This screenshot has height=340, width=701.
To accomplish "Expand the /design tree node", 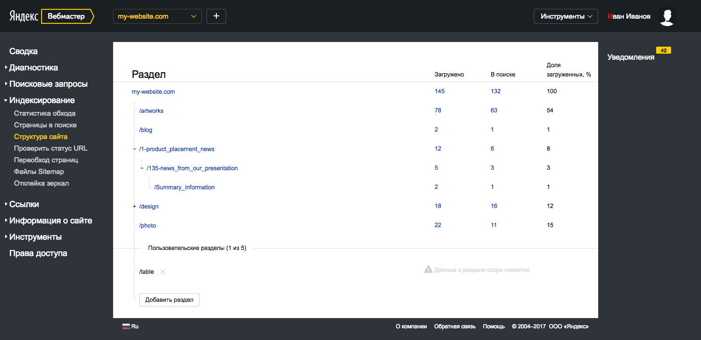I will point(135,207).
